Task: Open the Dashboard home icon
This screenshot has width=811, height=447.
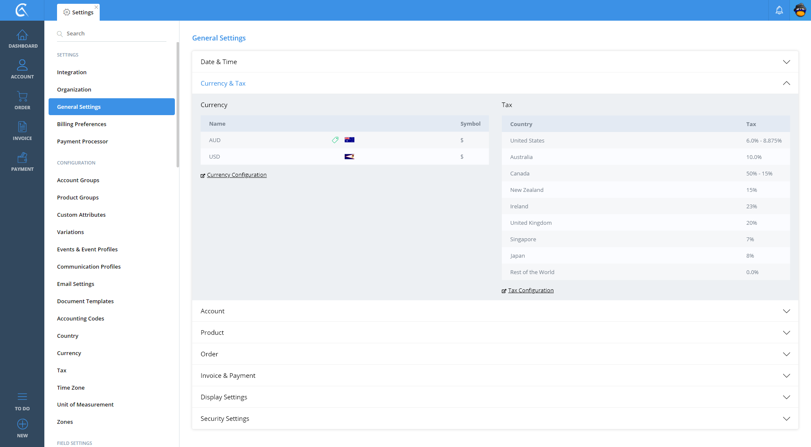Action: 22,35
